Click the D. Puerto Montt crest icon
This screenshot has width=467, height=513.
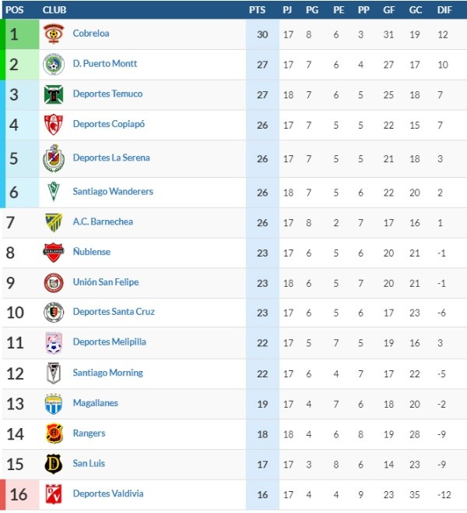(53, 64)
